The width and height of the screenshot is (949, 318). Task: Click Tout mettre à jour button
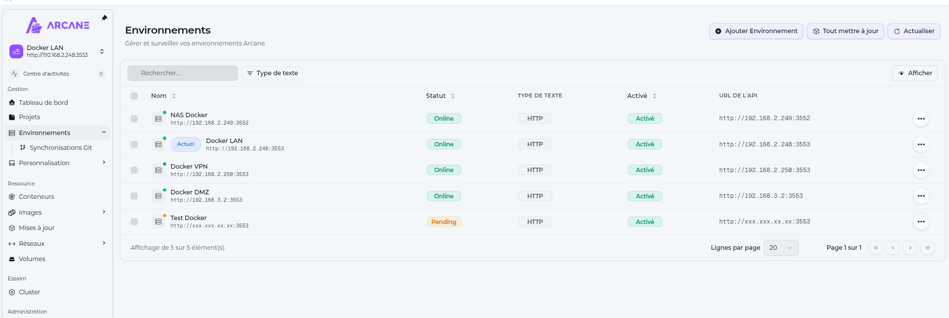[846, 31]
